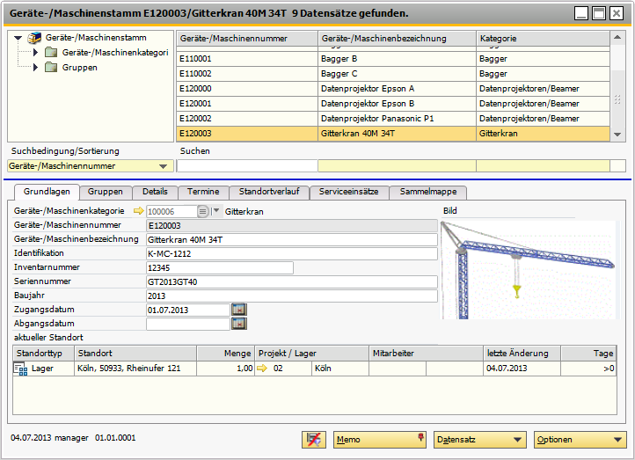Open calendar picker for Abgangsdatum
635x460 pixels.
239,324
